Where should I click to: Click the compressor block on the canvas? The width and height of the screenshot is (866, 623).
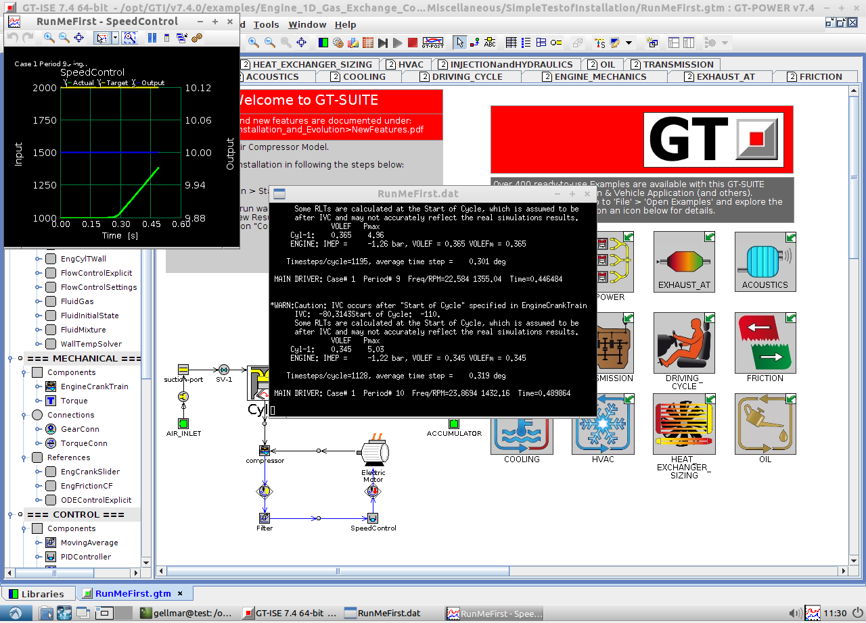click(265, 450)
